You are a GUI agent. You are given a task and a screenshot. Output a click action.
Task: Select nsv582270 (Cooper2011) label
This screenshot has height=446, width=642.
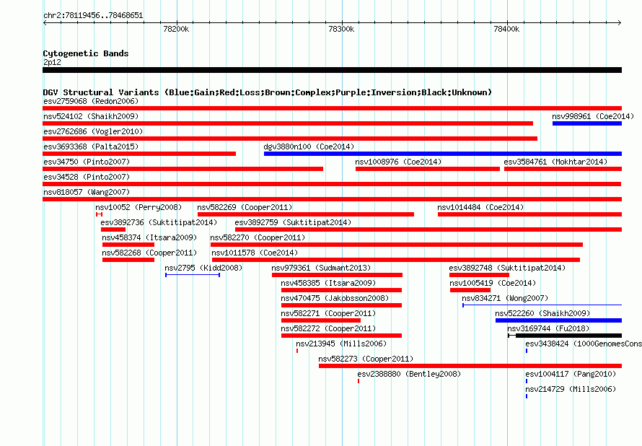[258, 237]
